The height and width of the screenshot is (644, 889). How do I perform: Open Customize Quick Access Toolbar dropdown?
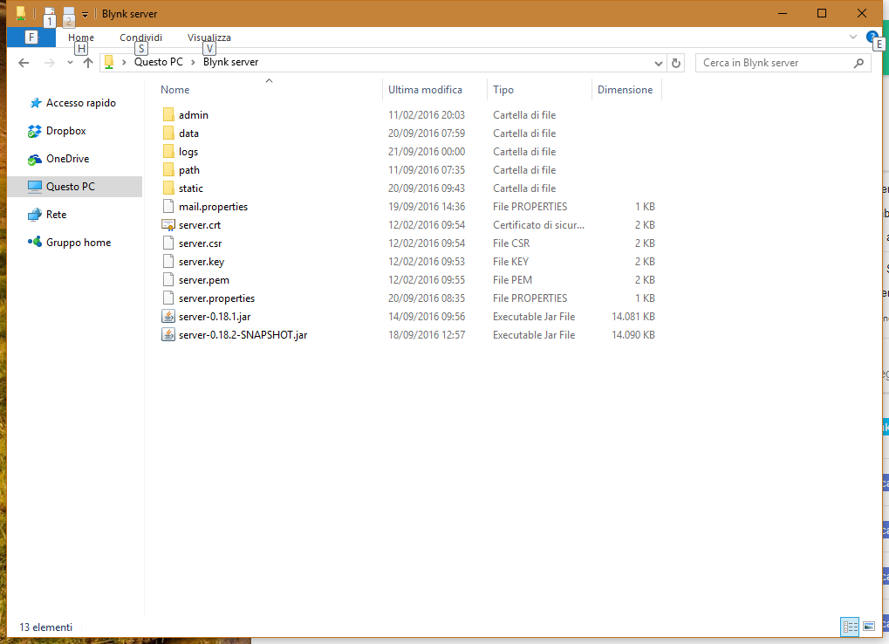(x=85, y=15)
